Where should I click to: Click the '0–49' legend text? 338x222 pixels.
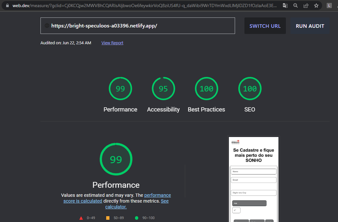[x=91, y=218]
